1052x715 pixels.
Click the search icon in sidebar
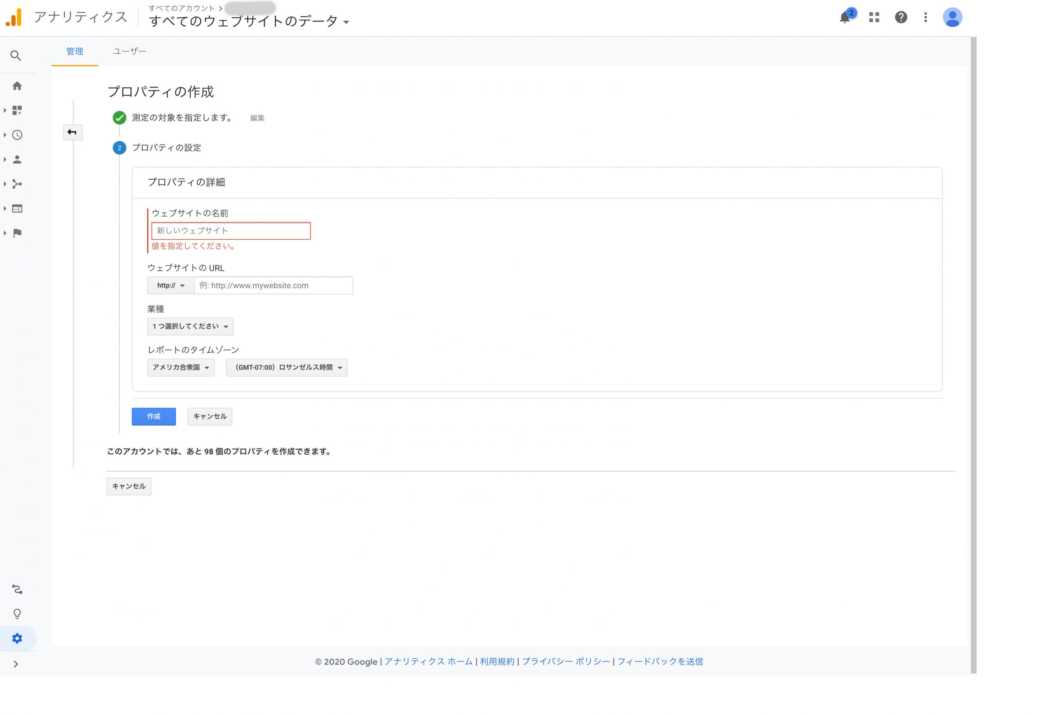click(16, 56)
